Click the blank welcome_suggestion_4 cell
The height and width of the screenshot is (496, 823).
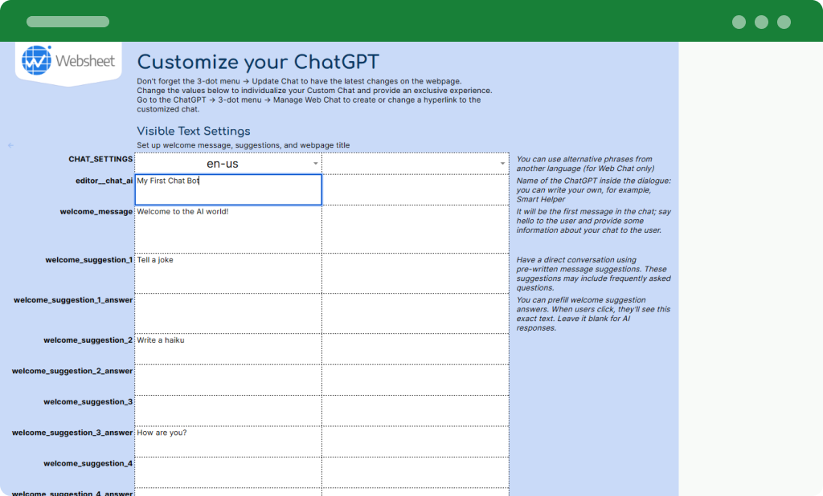click(x=228, y=473)
